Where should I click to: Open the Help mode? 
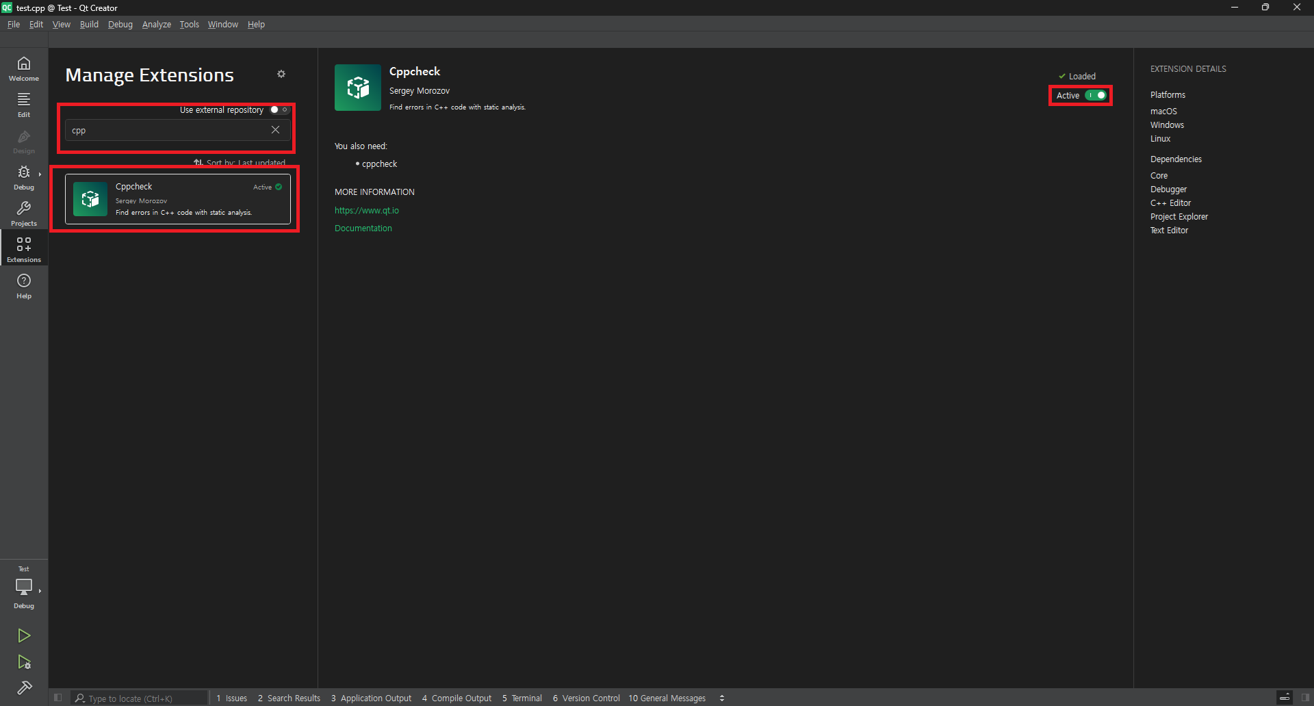[24, 286]
